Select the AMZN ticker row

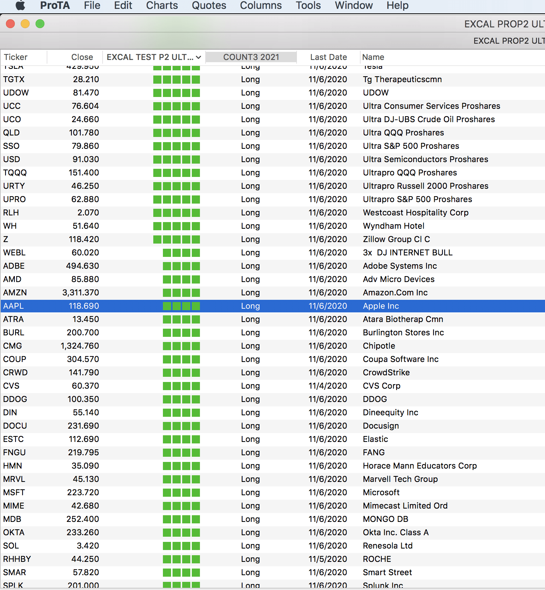click(15, 293)
